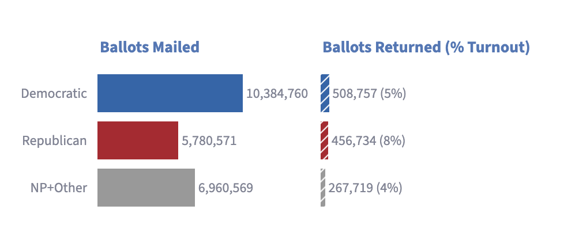Viewport: 579px width, 244px height.
Task: Click the Ballots Mailed heading
Action: (x=150, y=47)
